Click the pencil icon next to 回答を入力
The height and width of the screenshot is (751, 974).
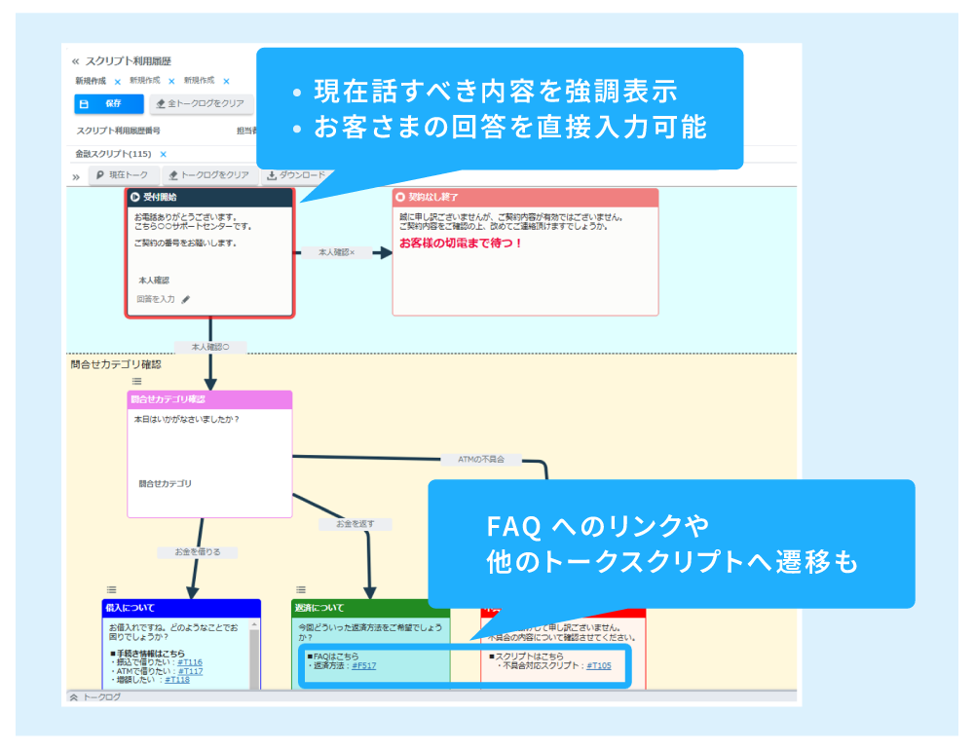click(x=184, y=300)
